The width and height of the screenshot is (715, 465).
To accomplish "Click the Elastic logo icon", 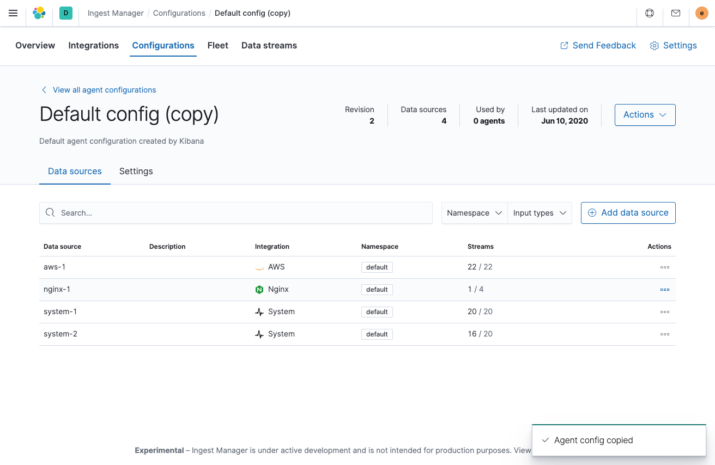I will coord(39,13).
